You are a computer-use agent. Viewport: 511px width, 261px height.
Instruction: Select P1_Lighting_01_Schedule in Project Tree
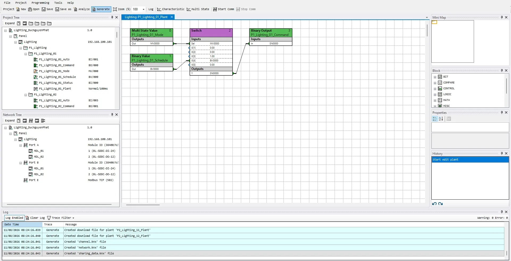point(57,77)
